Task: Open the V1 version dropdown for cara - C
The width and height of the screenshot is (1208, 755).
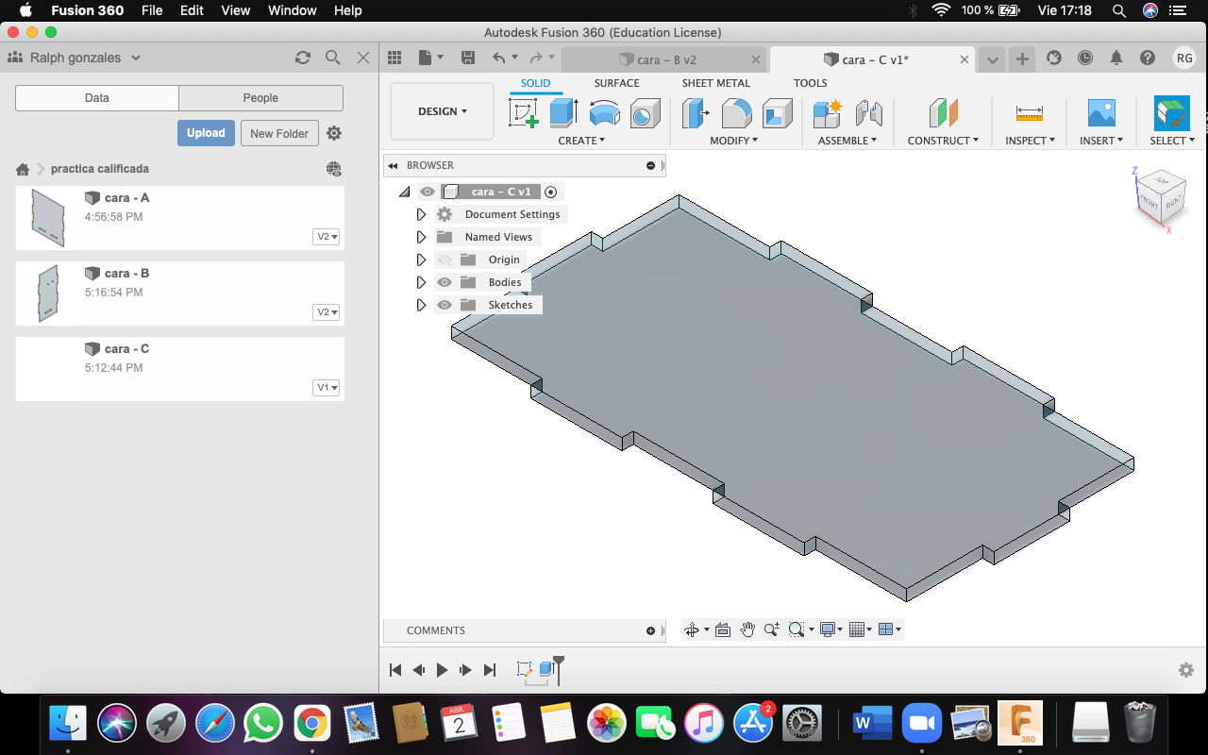Action: click(327, 388)
